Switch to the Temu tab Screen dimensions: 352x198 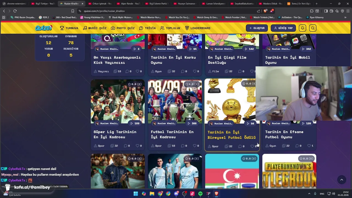299,4
